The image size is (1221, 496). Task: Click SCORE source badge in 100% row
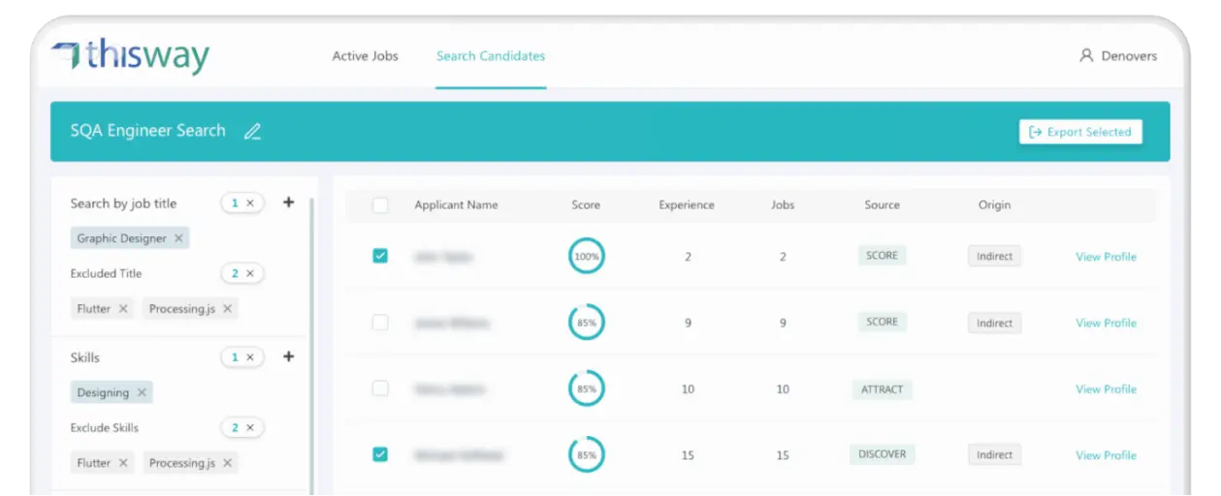(883, 256)
